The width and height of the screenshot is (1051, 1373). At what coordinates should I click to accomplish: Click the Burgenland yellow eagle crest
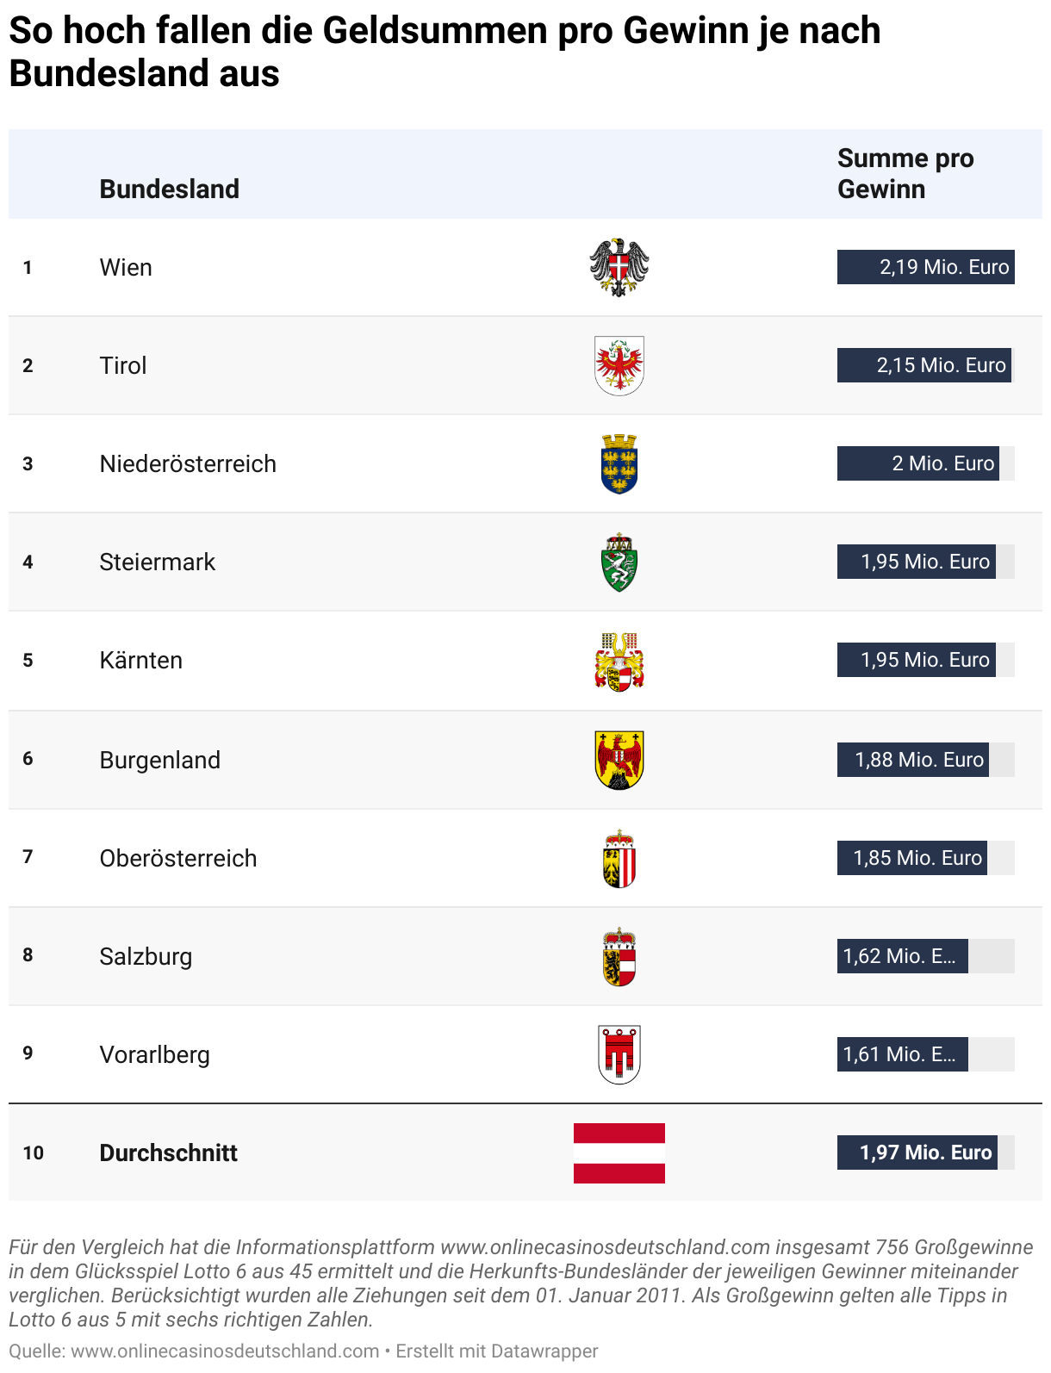(x=619, y=760)
